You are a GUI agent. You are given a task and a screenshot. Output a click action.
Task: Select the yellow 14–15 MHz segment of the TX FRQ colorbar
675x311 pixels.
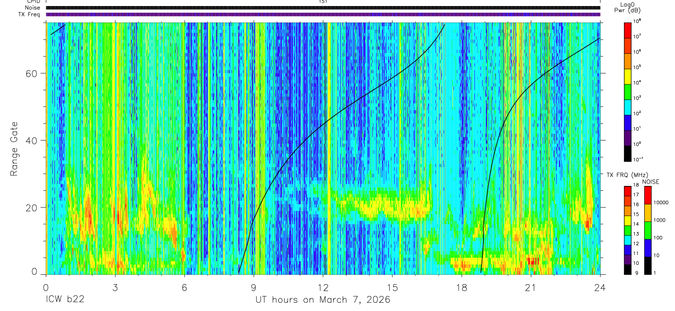click(628, 220)
